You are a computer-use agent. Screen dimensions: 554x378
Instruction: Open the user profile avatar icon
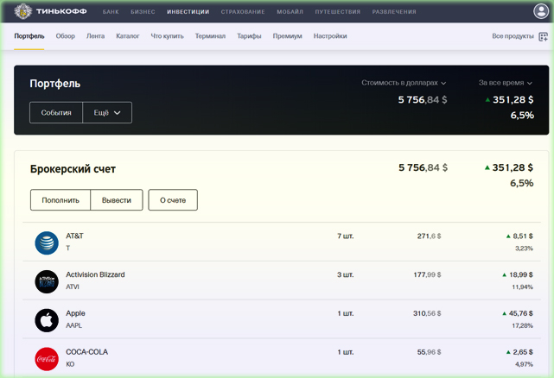[540, 11]
